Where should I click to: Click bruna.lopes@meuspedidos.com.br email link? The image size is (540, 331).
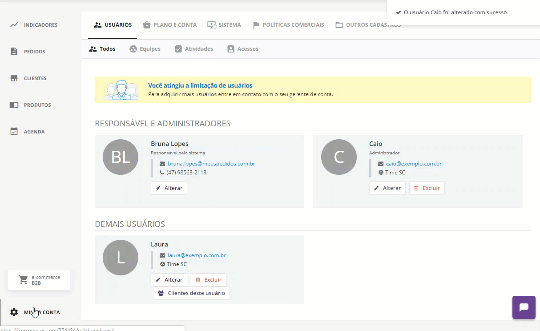coord(211,164)
